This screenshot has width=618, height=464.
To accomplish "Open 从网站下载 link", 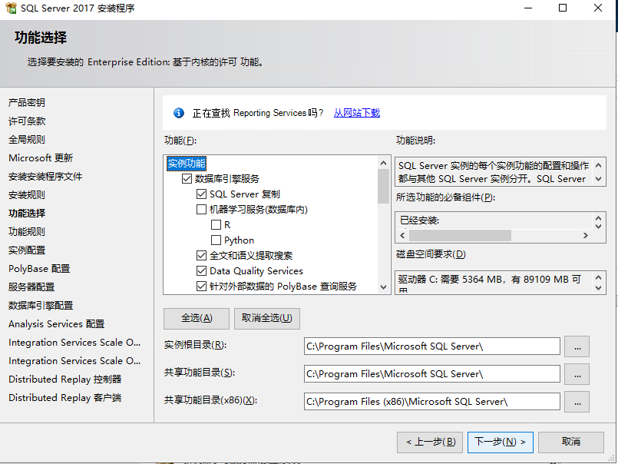I will [x=355, y=112].
